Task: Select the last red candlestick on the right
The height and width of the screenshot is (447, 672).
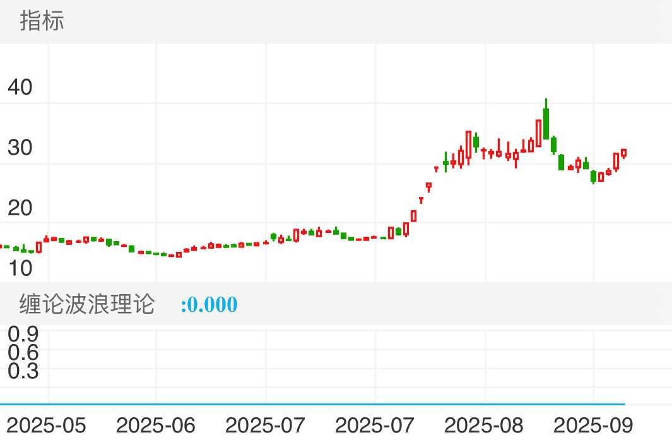Action: 623,153
